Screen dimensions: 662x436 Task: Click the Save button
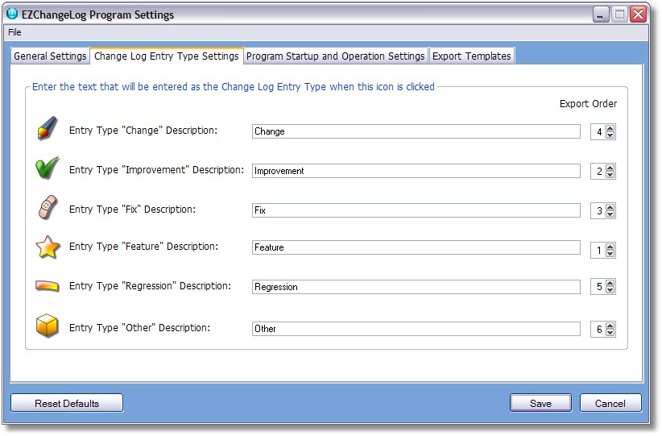tap(541, 403)
